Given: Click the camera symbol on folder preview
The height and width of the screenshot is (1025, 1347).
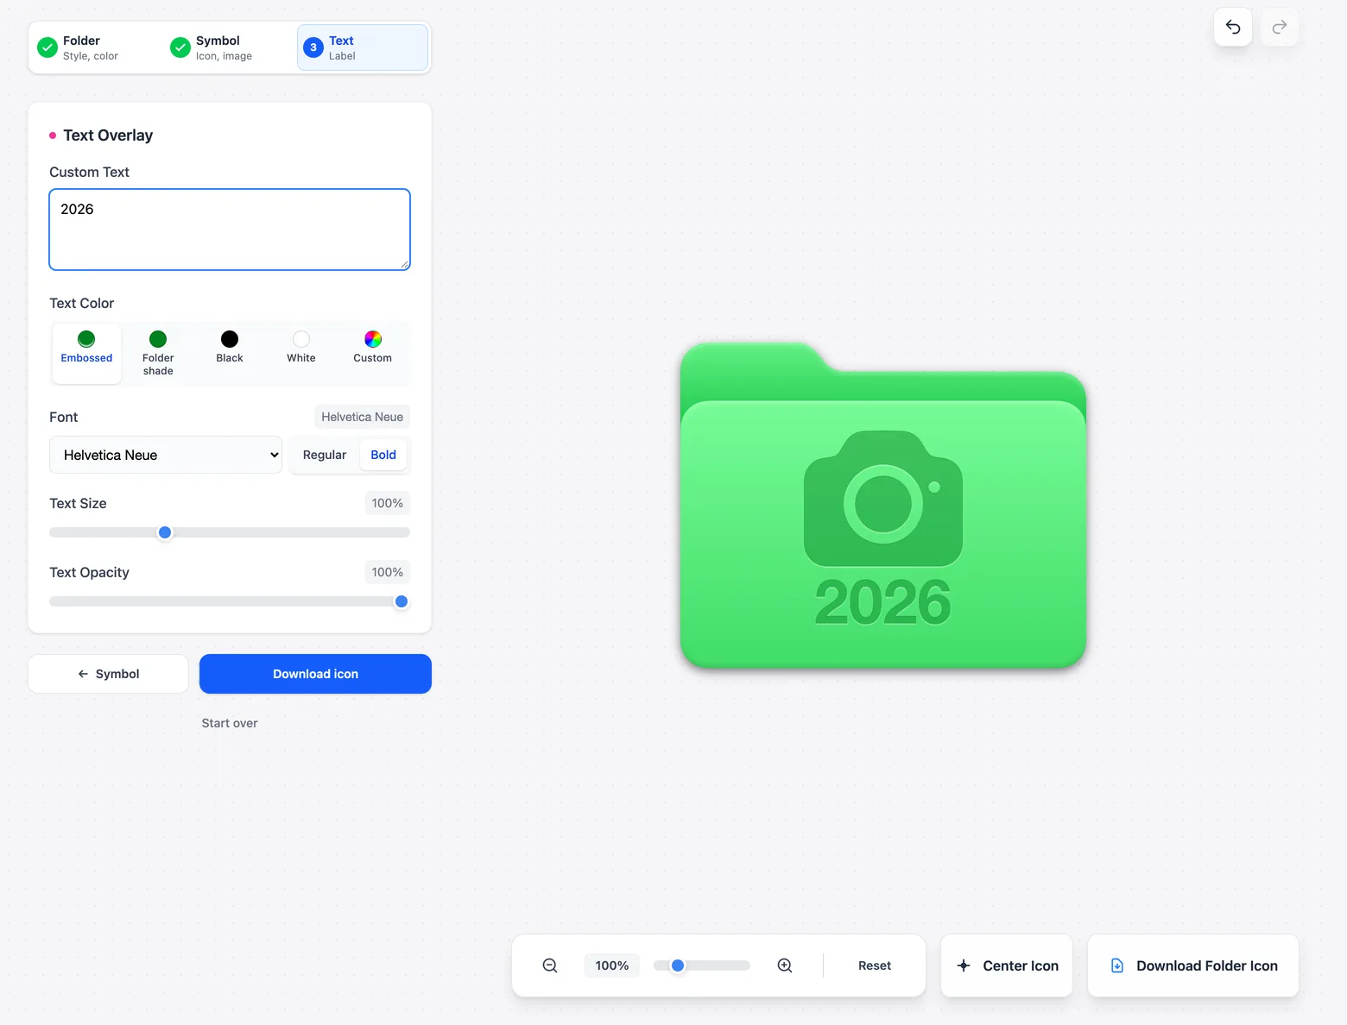Looking at the screenshot, I should [883, 499].
